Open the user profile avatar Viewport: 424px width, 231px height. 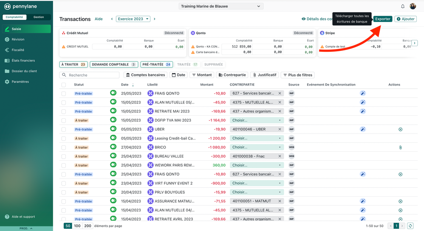pyautogui.click(x=413, y=6)
